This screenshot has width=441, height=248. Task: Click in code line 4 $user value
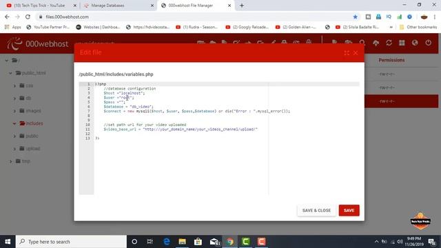pyautogui.click(x=125, y=98)
